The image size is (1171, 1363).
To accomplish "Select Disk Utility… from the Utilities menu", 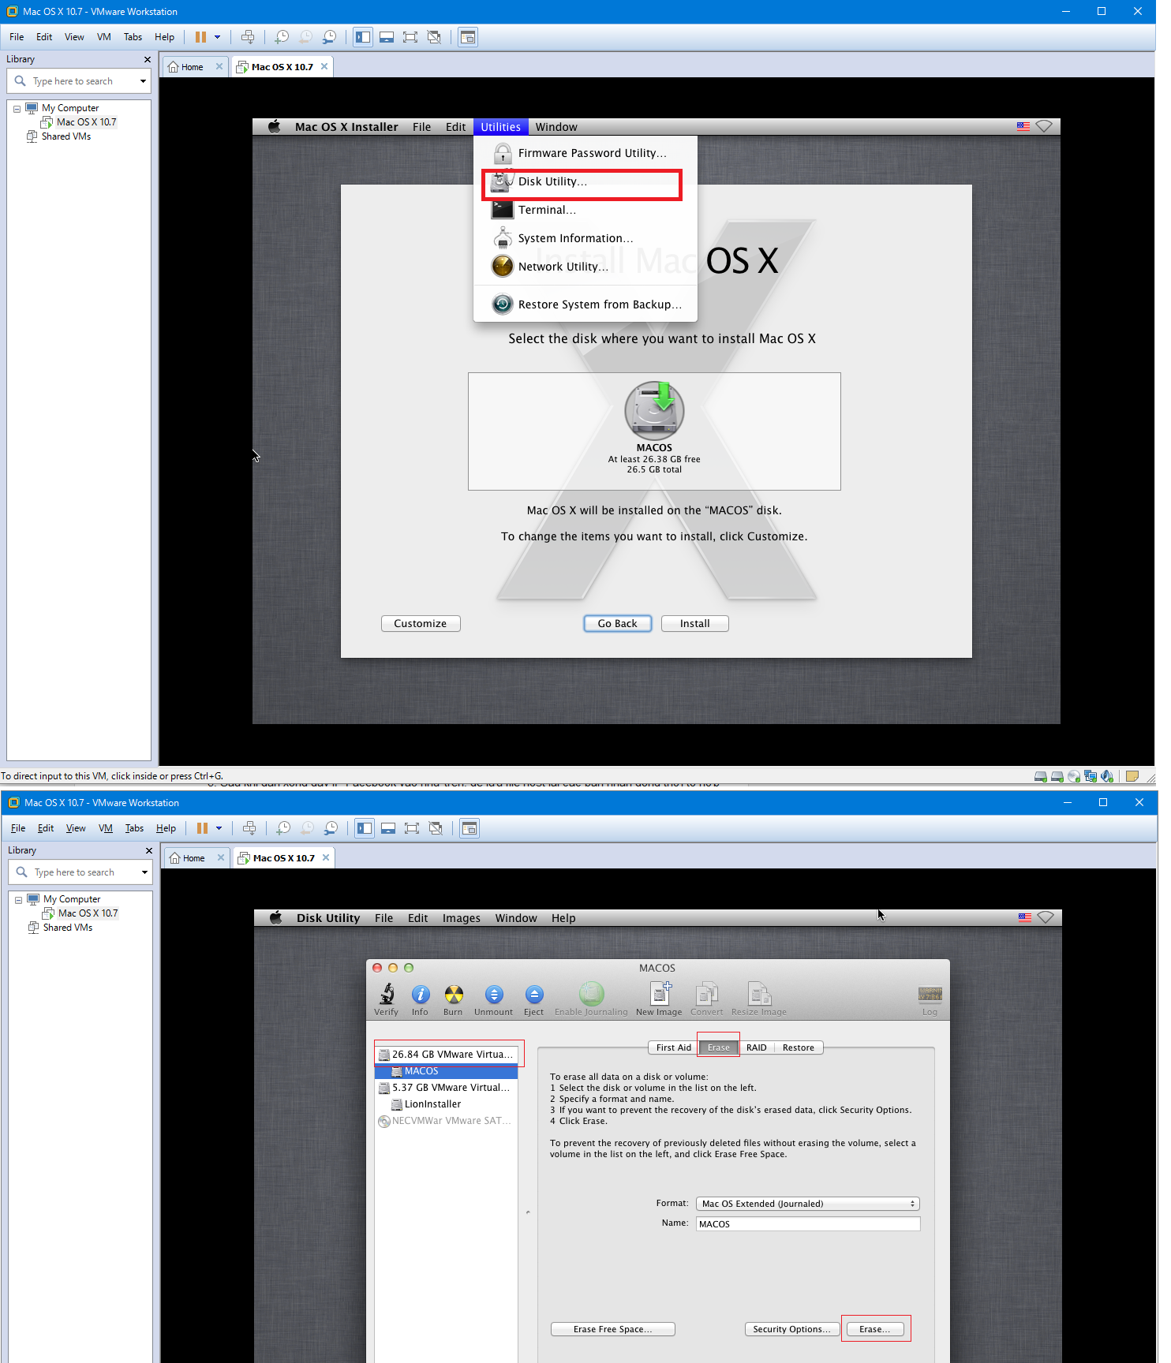I will coord(585,181).
